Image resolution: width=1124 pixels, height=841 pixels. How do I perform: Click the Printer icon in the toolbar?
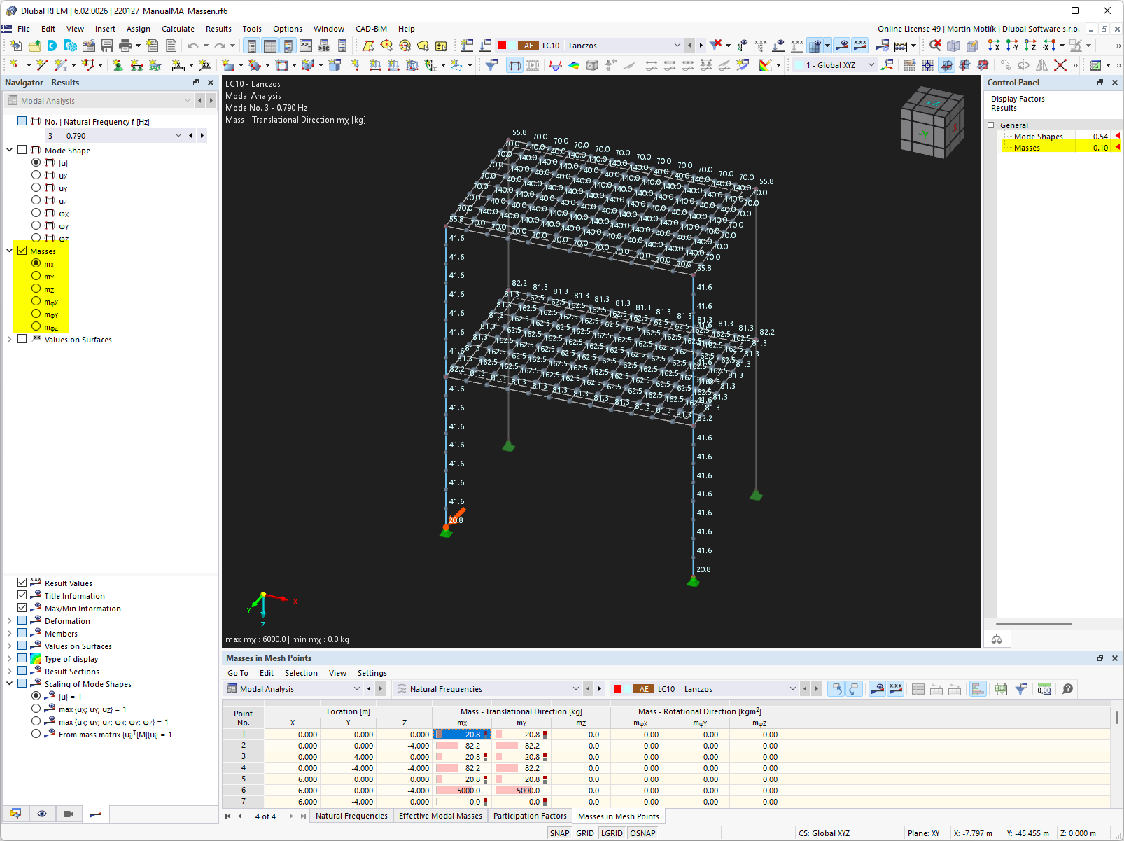point(125,45)
